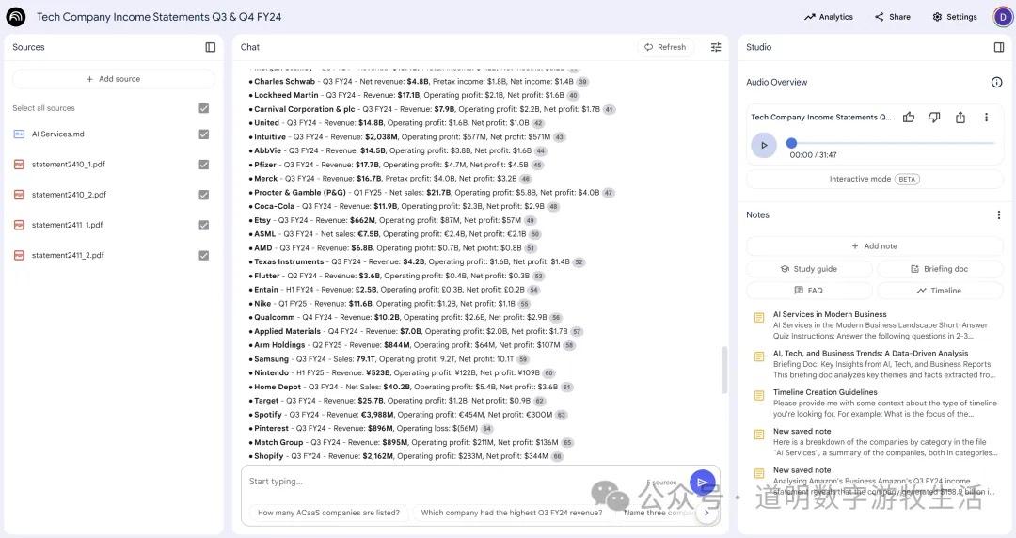1016x538 pixels.
Task: Uncheck the statement2411_1.pdf source
Action: coord(203,225)
